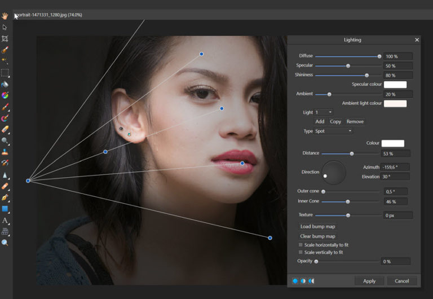This screenshot has height=299, width=433.
Task: Select the Dodge Brush tool
Action: click(5, 140)
